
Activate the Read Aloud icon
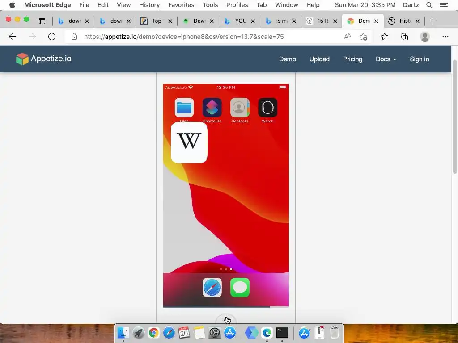(x=347, y=37)
